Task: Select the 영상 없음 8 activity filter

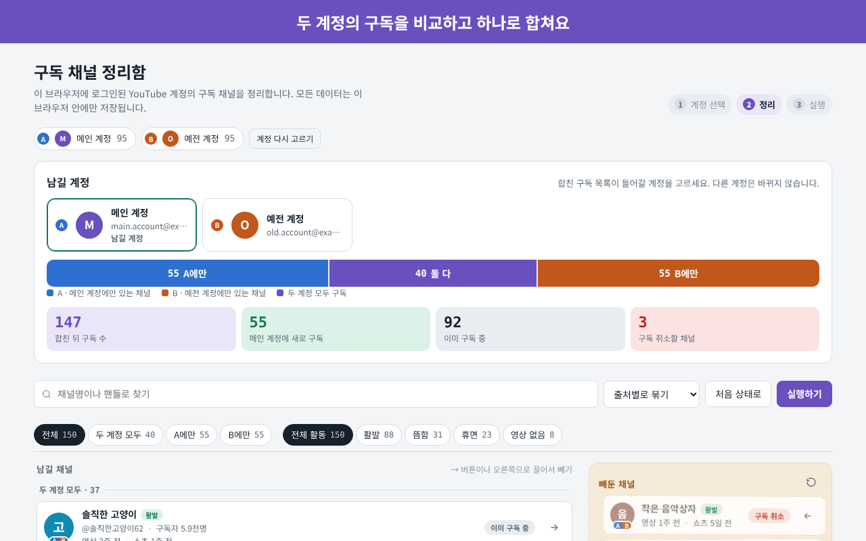Action: click(532, 435)
